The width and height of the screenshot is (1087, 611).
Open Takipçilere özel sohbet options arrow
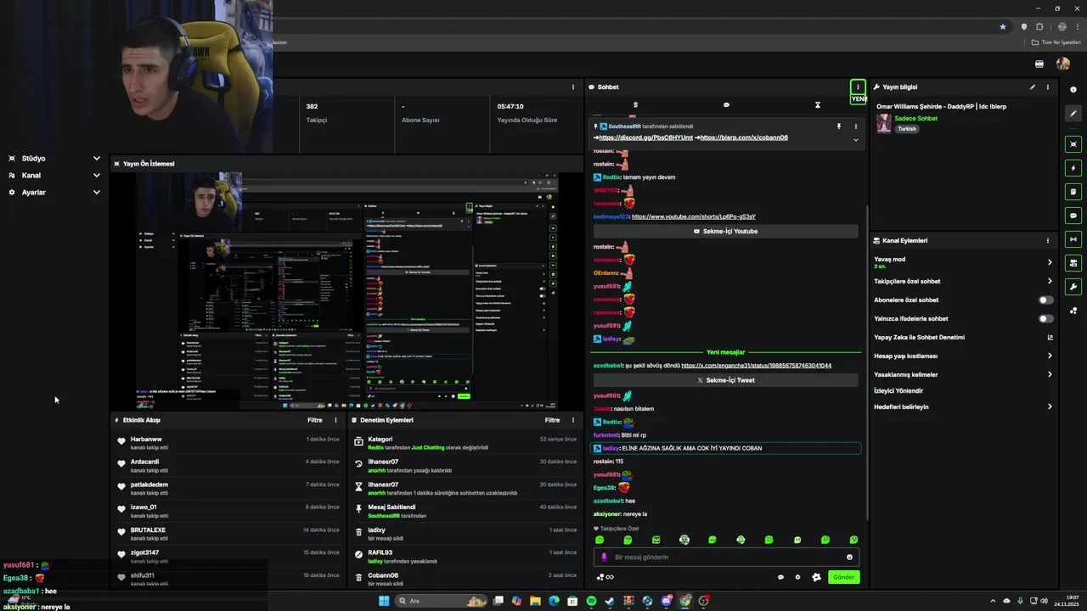pos(1050,281)
